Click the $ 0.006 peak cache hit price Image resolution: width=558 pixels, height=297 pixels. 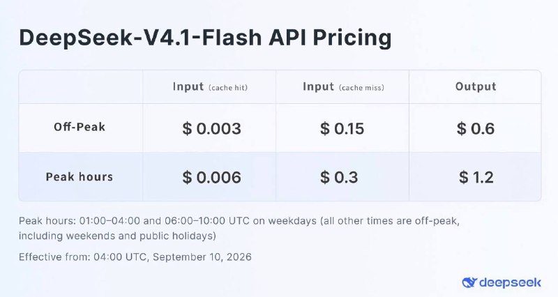coord(212,177)
